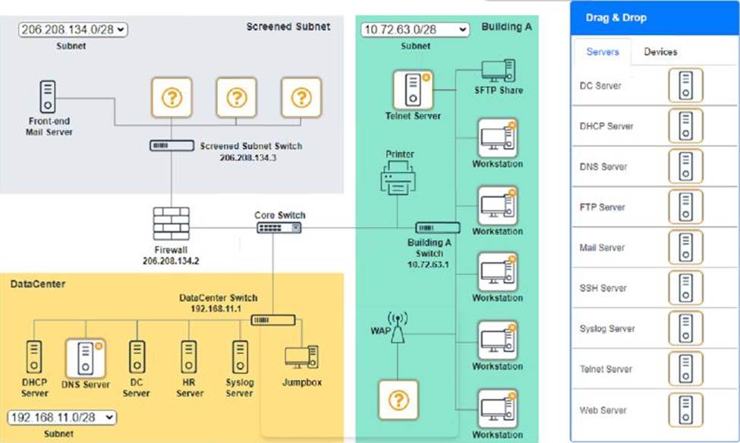The image size is (740, 443).
Task: Expand the Building A 10.72.63.0/28 subnet dropdown
Action: click(415, 30)
